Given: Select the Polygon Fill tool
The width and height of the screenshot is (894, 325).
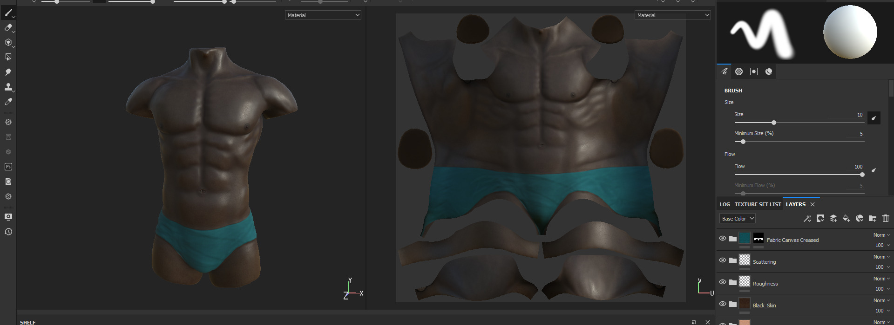Looking at the screenshot, I should click(8, 57).
